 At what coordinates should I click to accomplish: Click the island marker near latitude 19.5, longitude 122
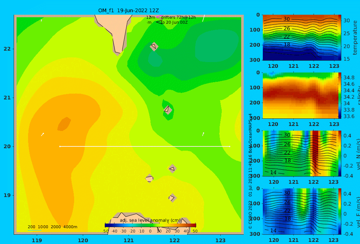click(x=172, y=169)
